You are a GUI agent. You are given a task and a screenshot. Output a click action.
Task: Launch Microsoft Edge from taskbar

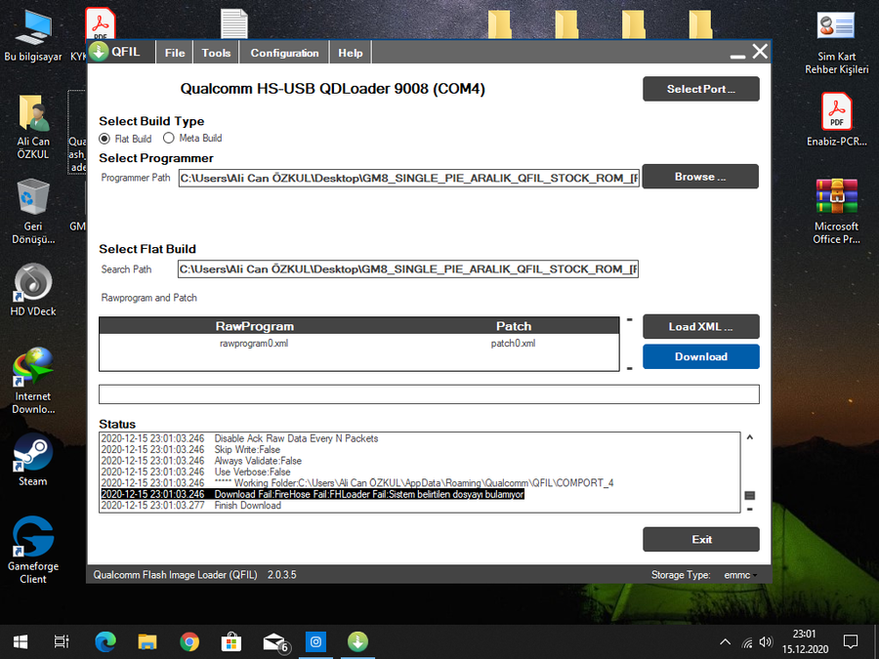[105, 641]
